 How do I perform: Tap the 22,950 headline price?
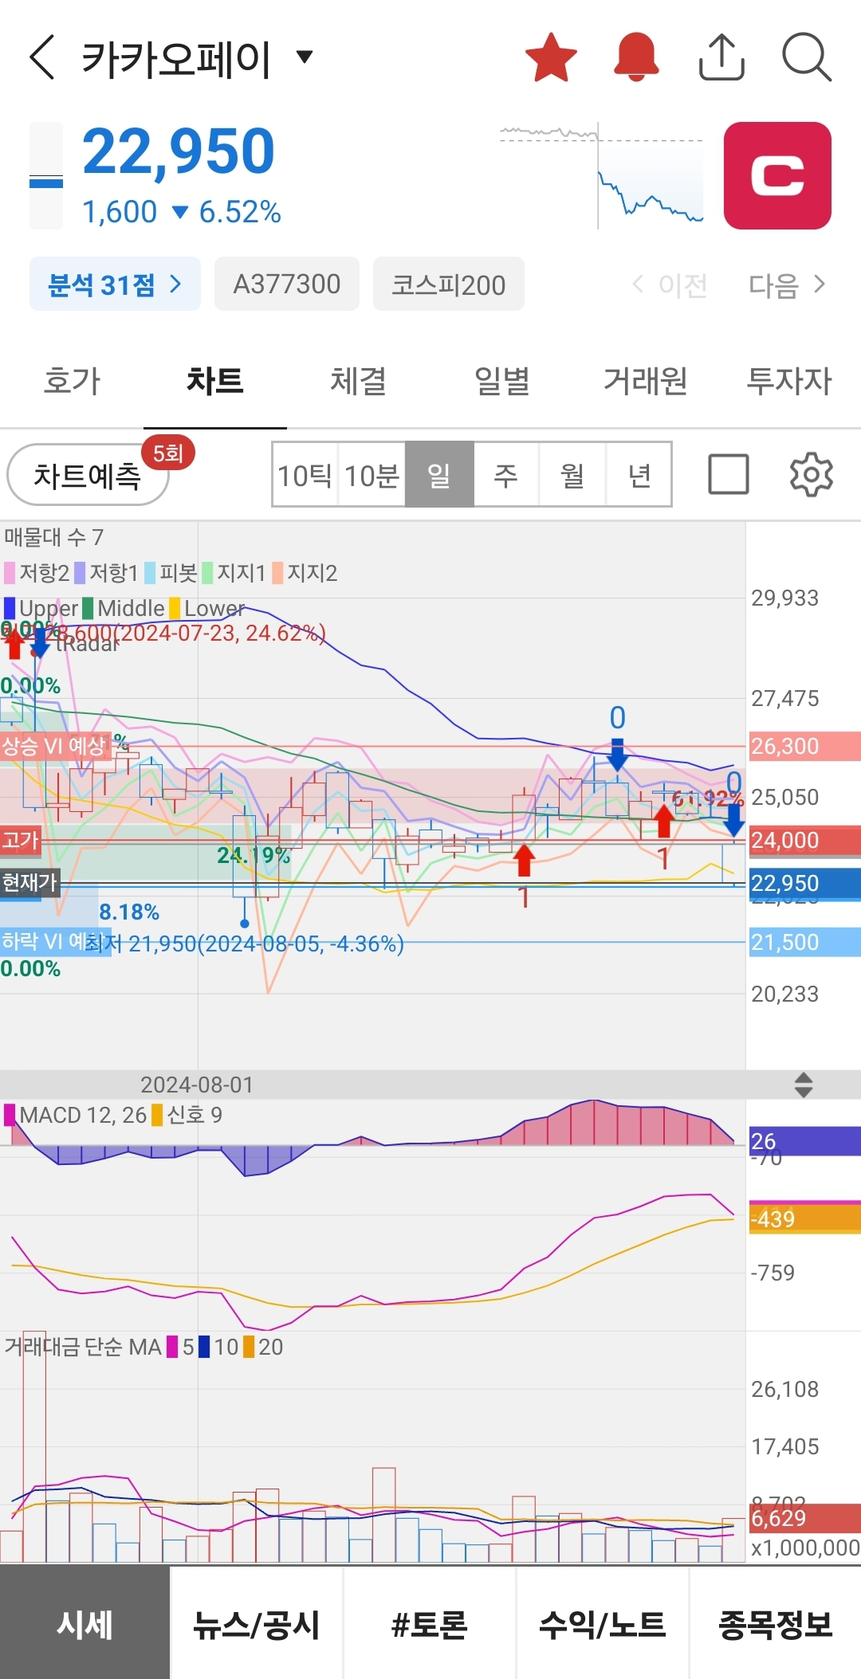coord(179,151)
